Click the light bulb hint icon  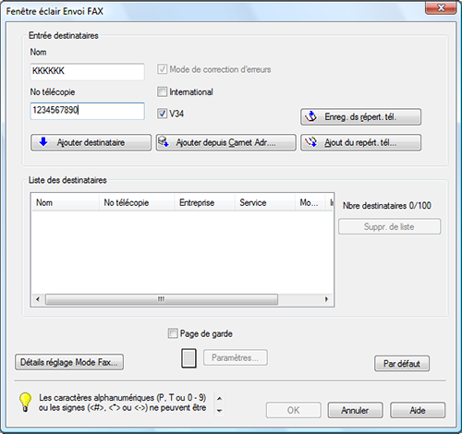[x=25, y=402]
